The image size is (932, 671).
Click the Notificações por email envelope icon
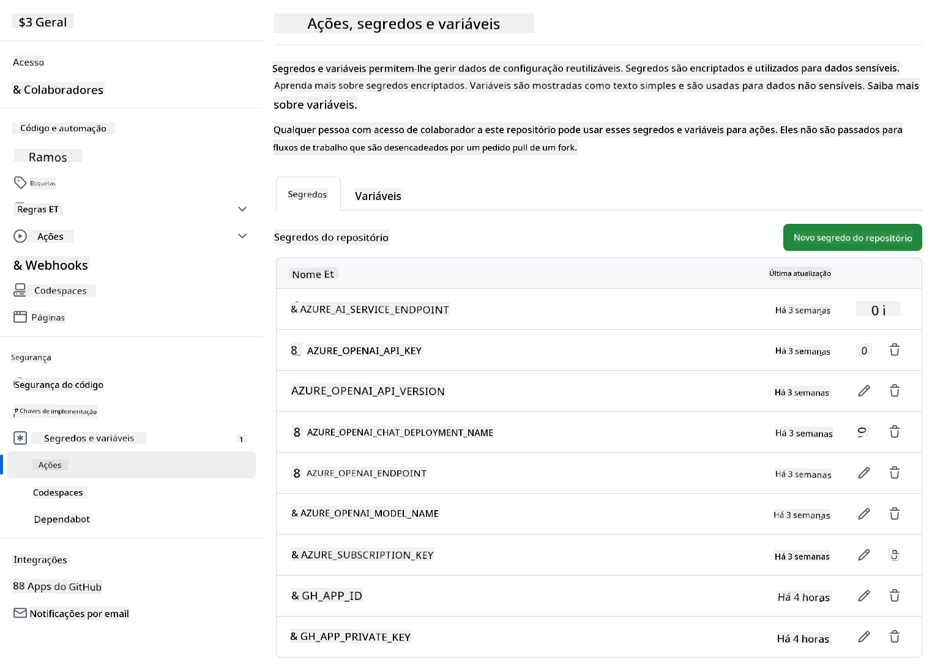click(x=20, y=613)
